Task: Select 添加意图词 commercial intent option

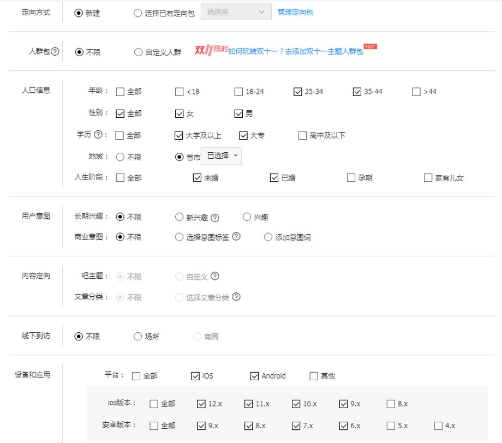Action: coord(268,237)
